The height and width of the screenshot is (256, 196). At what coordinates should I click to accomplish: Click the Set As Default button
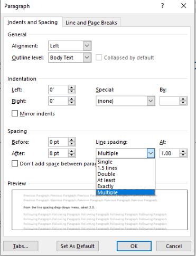[x=78, y=246]
